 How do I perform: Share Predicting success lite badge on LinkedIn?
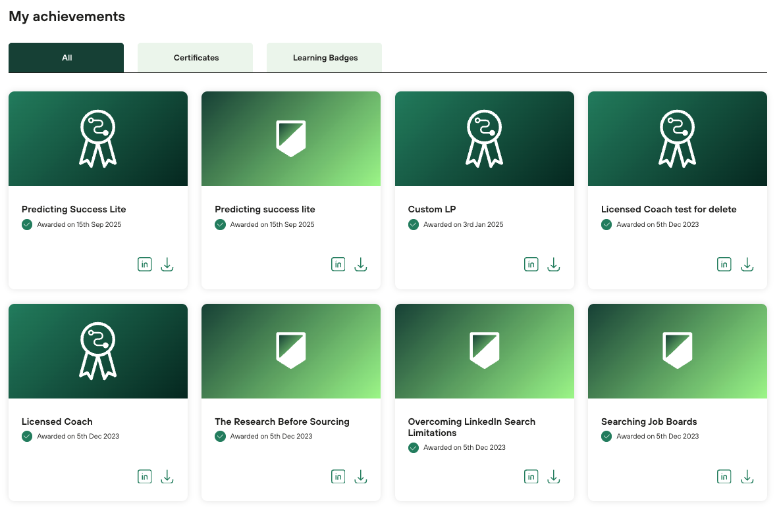[x=338, y=264]
